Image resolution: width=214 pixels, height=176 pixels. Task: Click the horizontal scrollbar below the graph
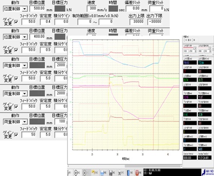(125, 166)
